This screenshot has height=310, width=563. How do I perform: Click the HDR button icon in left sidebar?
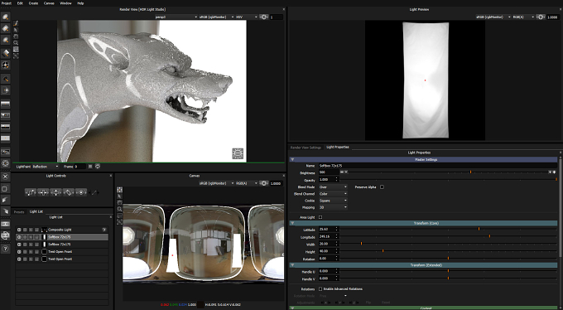[6, 224]
